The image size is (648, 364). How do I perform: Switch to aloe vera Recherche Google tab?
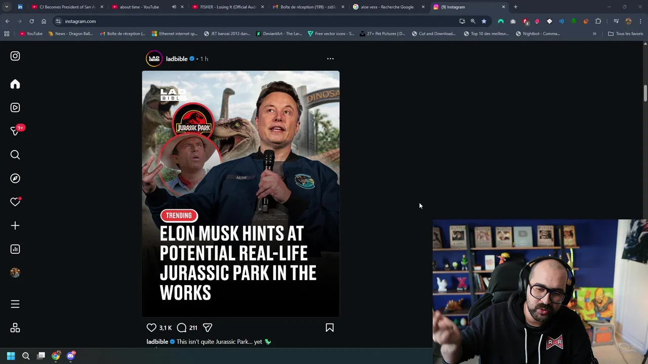point(387,7)
